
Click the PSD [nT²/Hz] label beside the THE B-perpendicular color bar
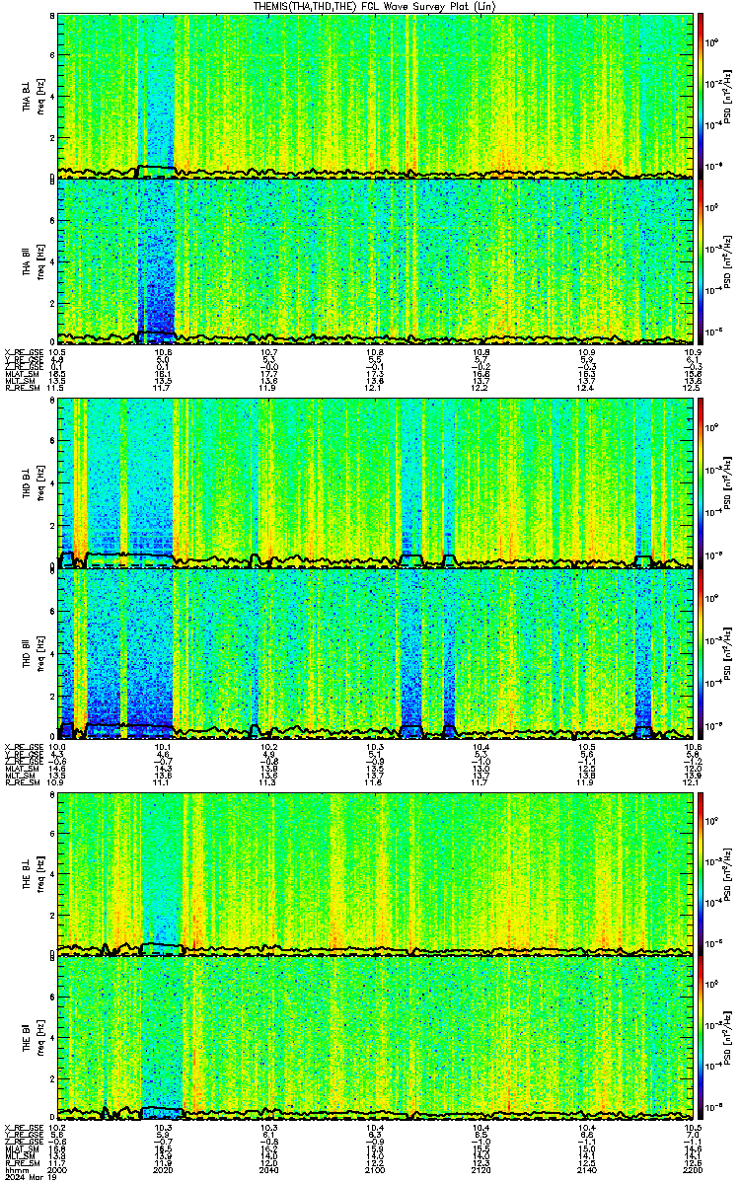tap(727, 874)
